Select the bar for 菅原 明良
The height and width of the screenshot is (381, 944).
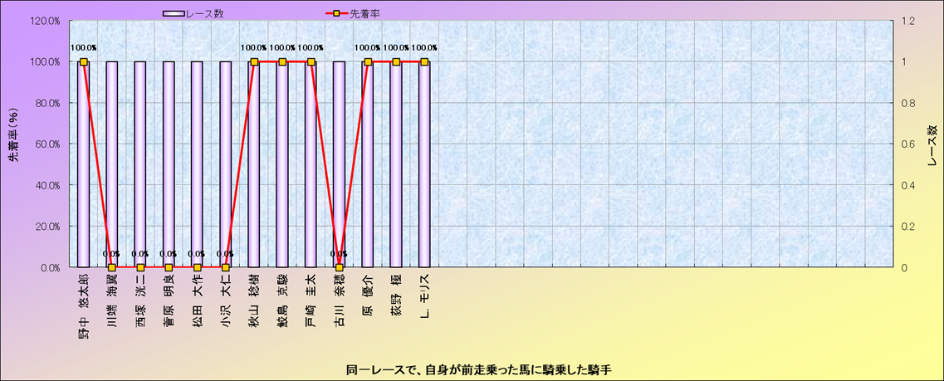(x=169, y=166)
